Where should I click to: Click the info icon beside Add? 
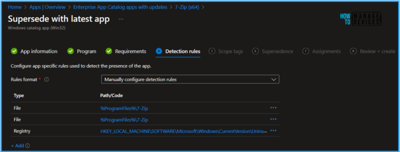tap(28, 146)
